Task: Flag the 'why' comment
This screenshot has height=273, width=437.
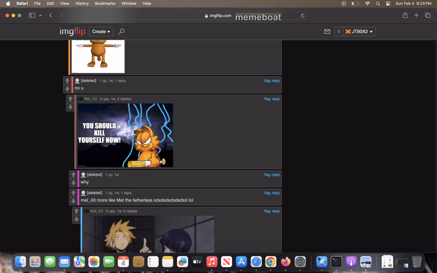Action: point(267,175)
